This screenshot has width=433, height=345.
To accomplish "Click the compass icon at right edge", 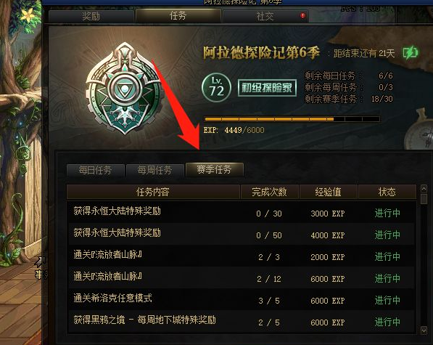I will [x=419, y=130].
